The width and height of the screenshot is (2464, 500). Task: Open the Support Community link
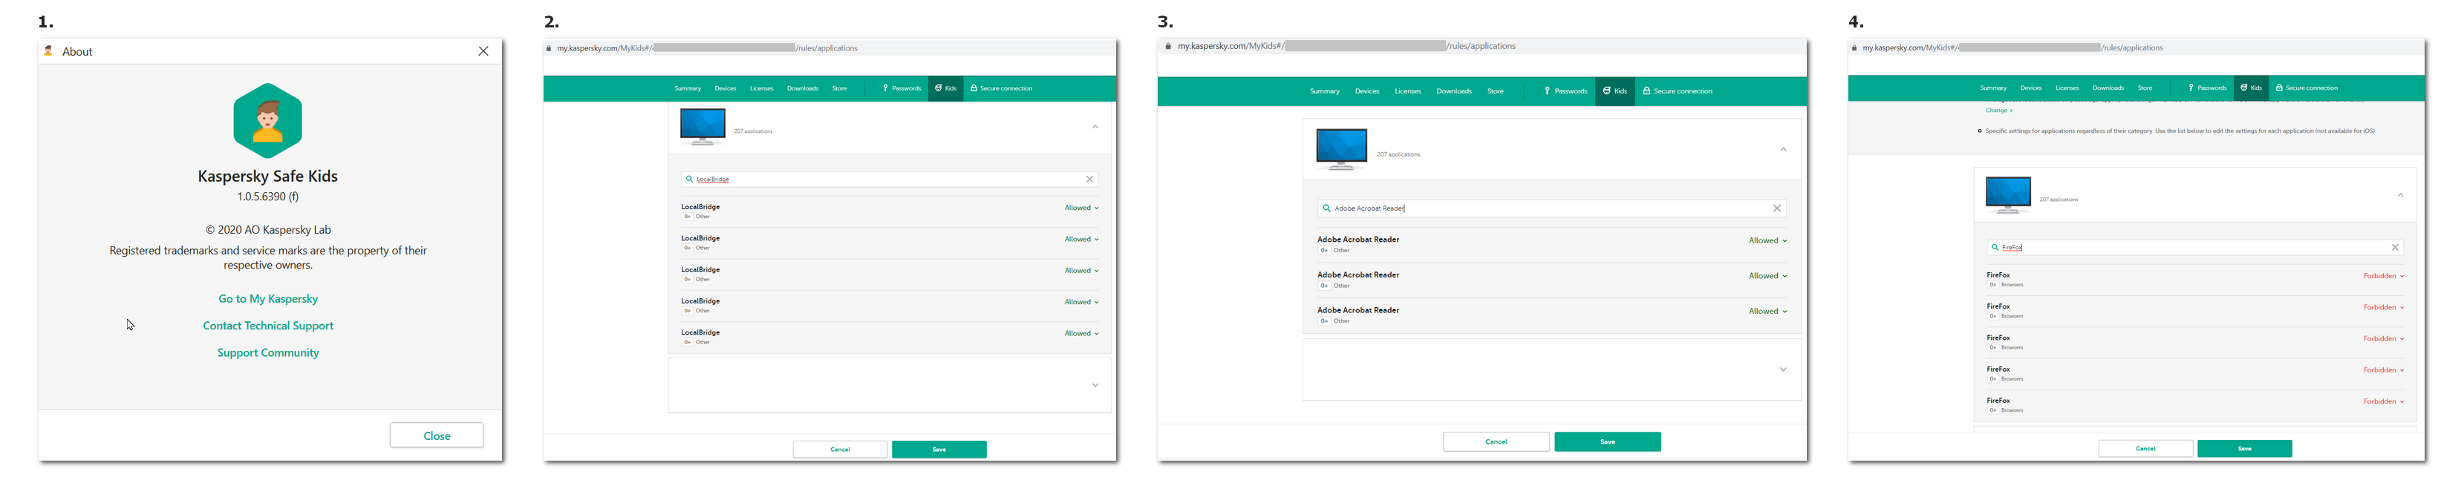coord(268,353)
